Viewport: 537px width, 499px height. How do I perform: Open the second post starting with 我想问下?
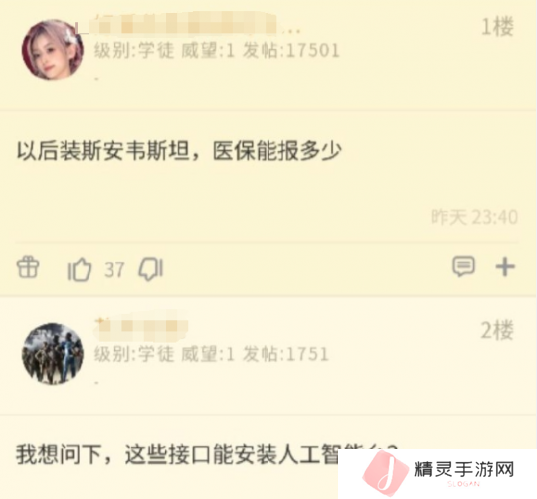click(x=177, y=455)
